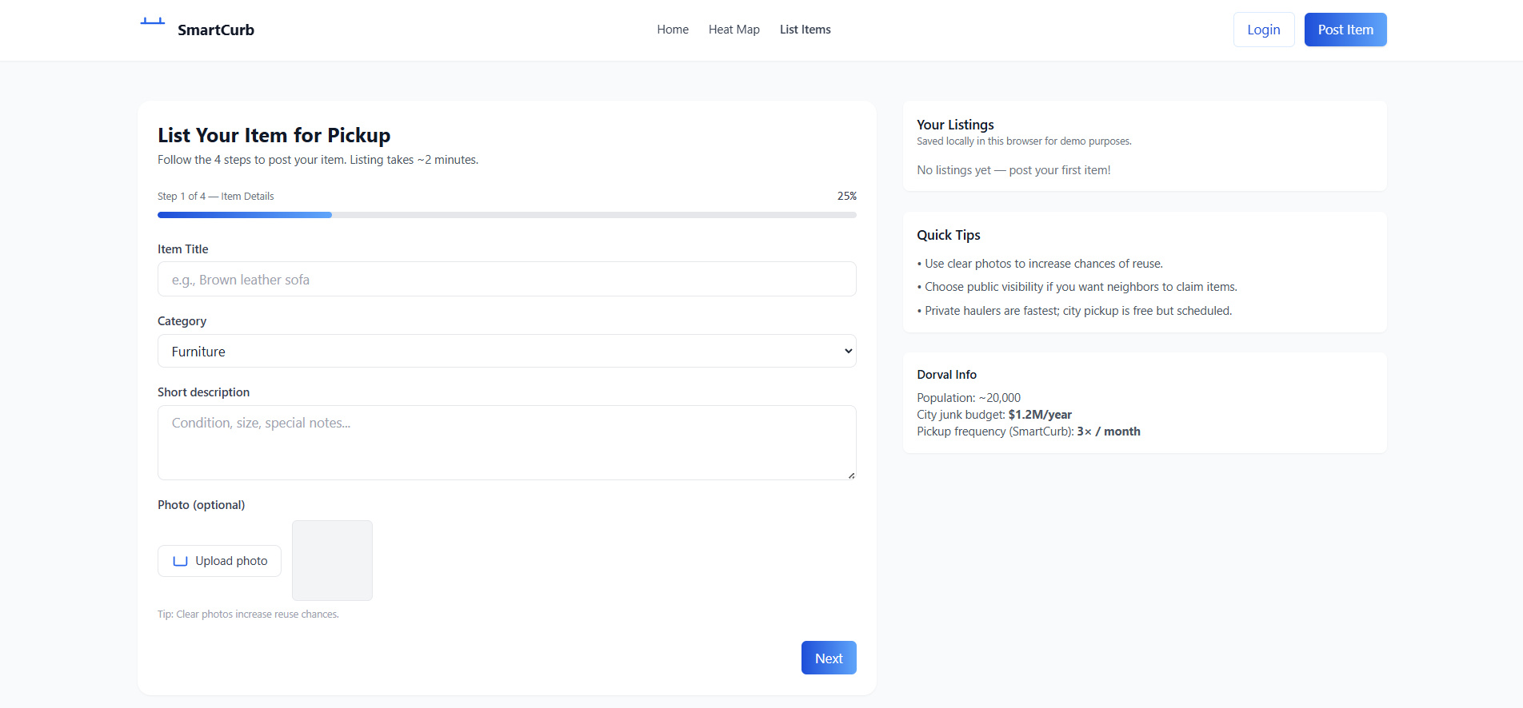Click the Upload photo button
The height and width of the screenshot is (708, 1523).
(219, 561)
